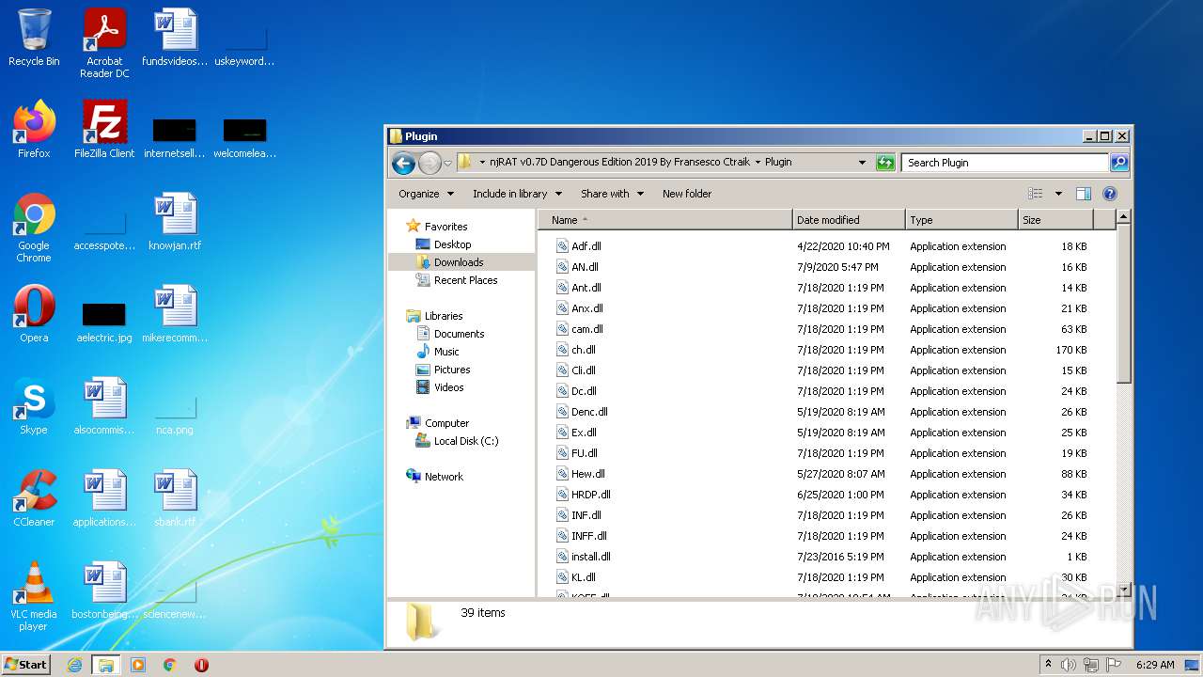Open the Include in library dropdown
Image resolution: width=1203 pixels, height=677 pixels.
pyautogui.click(x=517, y=194)
